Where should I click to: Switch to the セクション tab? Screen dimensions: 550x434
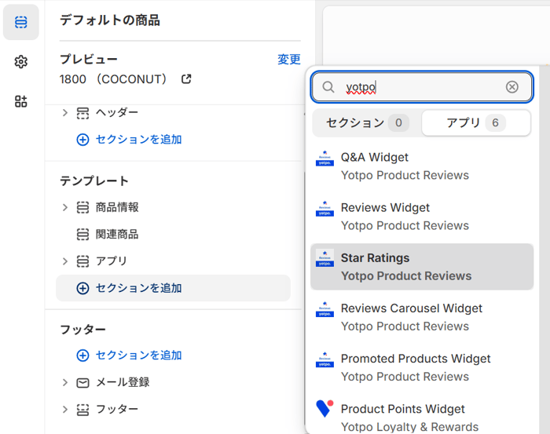(367, 123)
